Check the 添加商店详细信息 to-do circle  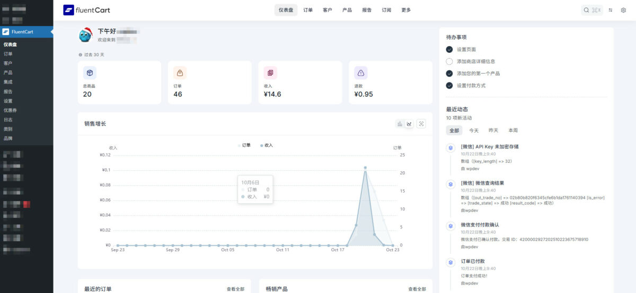[x=449, y=61]
